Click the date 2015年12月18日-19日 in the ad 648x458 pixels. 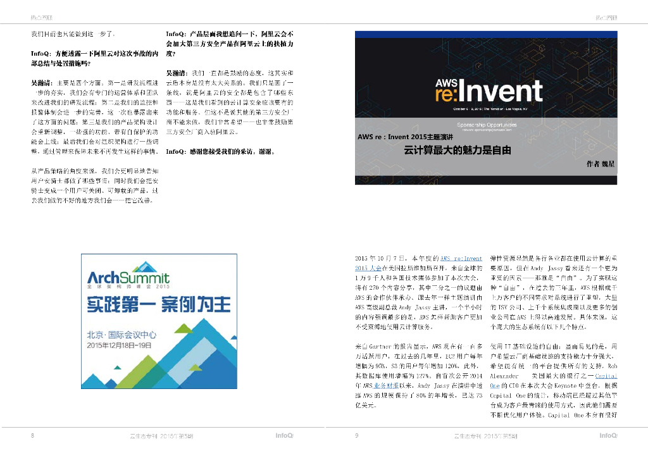[119, 345]
